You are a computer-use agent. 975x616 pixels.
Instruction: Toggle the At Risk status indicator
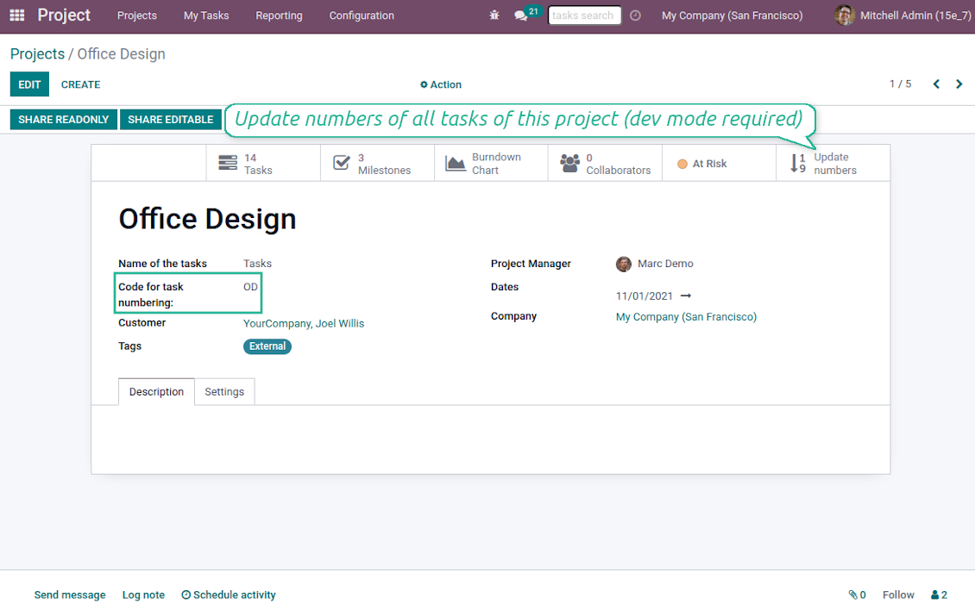pos(702,164)
